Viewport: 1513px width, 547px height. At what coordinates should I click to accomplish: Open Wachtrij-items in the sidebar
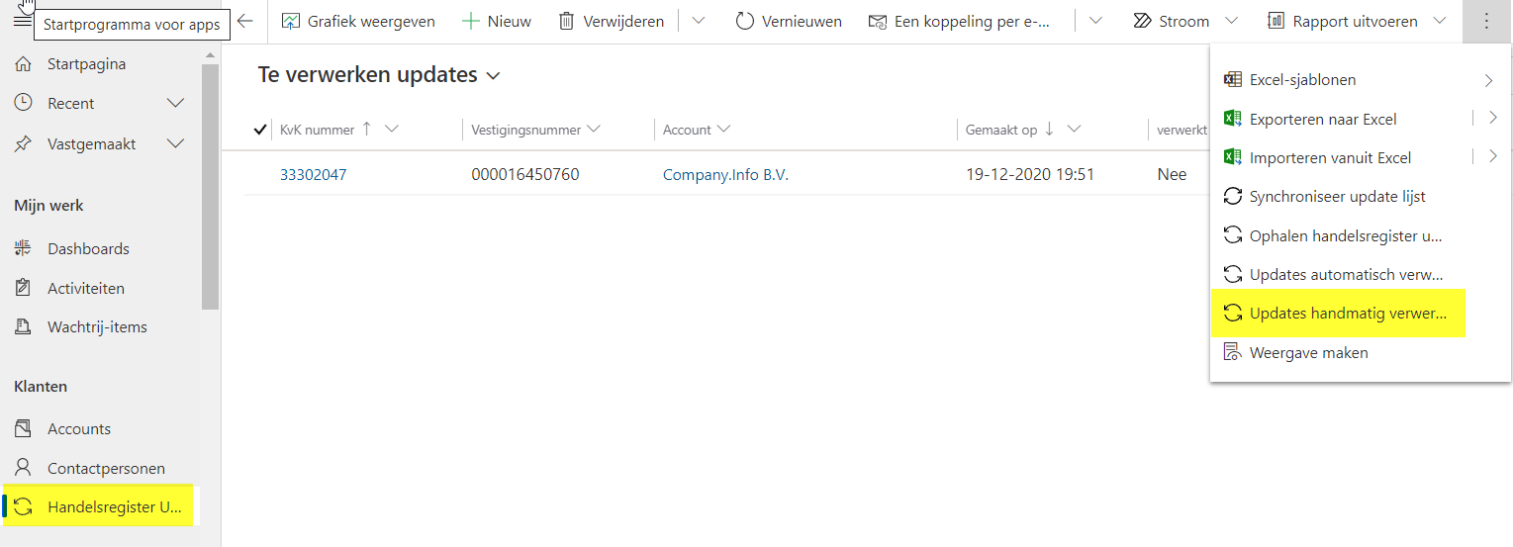pos(97,327)
